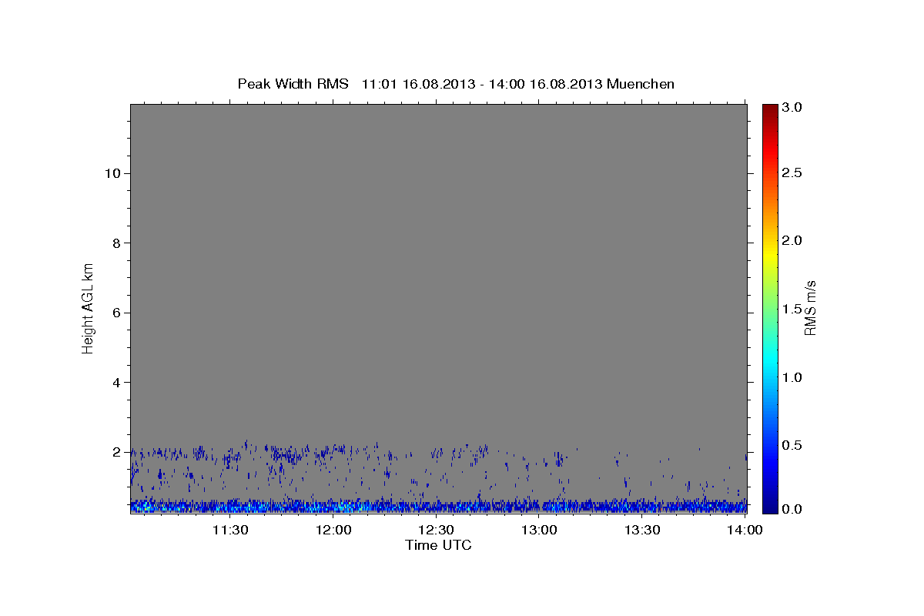Click the colorbar value 2.5
Viewport: 924px width, 616px height.
(793, 172)
